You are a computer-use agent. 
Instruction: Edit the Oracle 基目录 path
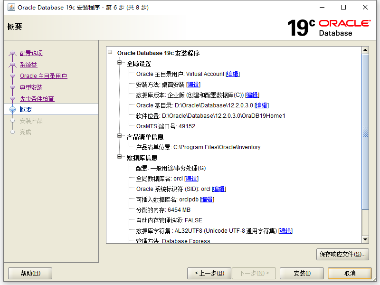coord(261,105)
